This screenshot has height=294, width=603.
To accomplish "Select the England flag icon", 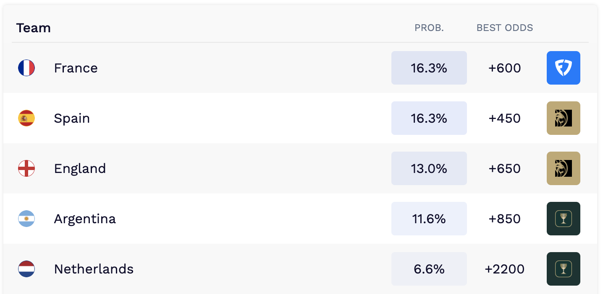I will 26,168.
